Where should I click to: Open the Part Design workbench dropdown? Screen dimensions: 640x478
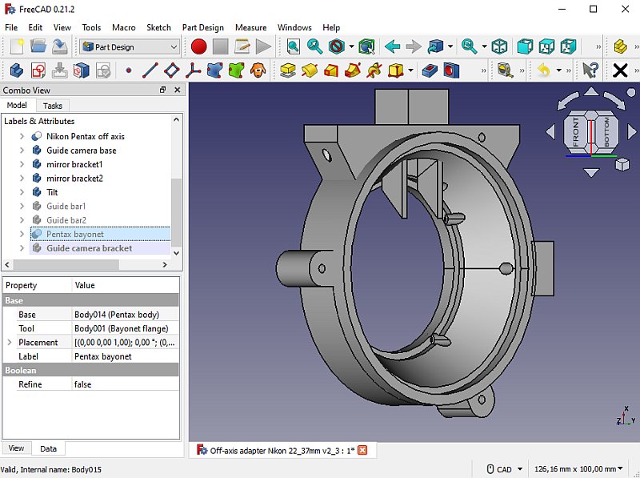(130, 46)
